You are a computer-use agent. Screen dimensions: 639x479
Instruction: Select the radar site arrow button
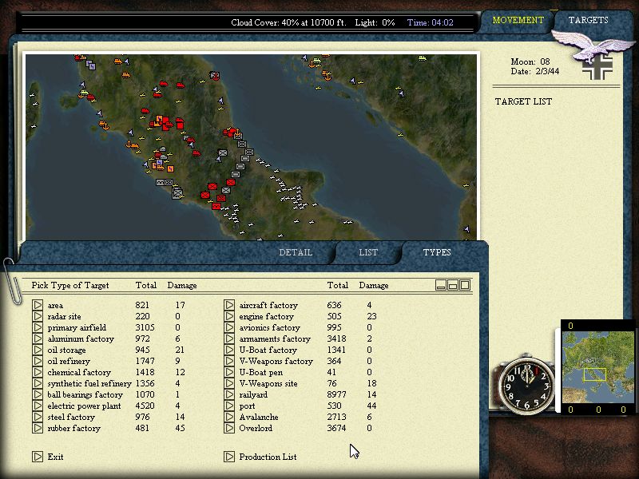(x=38, y=316)
